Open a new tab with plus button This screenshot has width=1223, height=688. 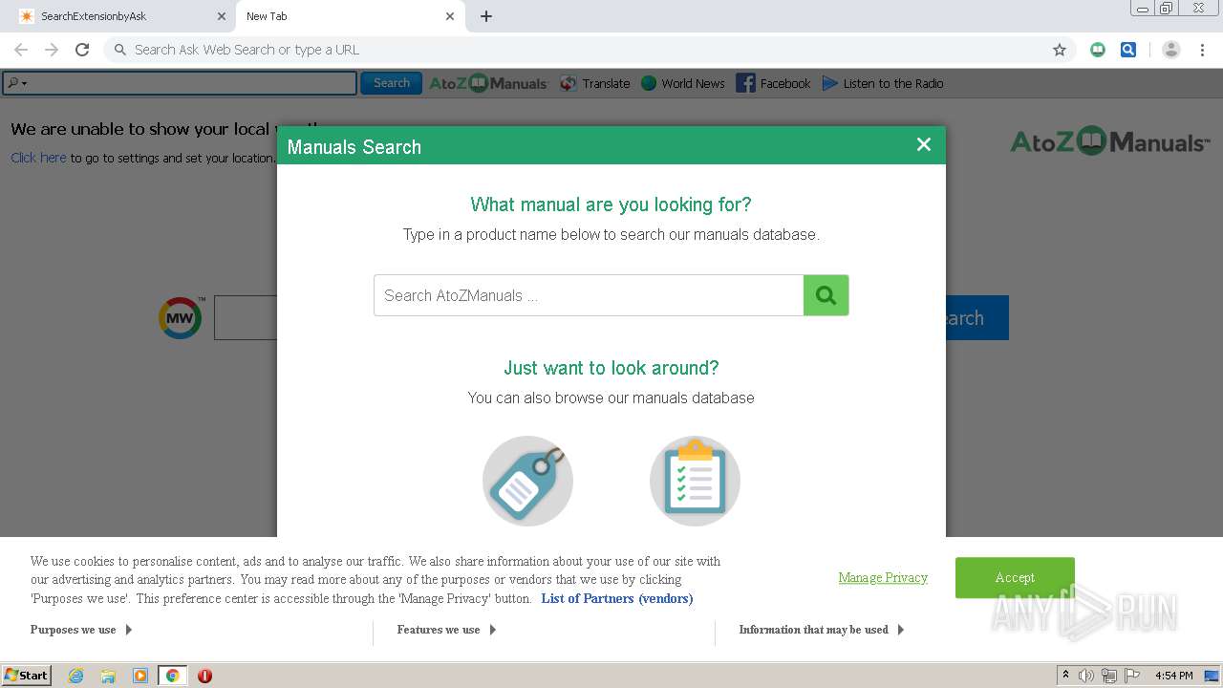(486, 16)
